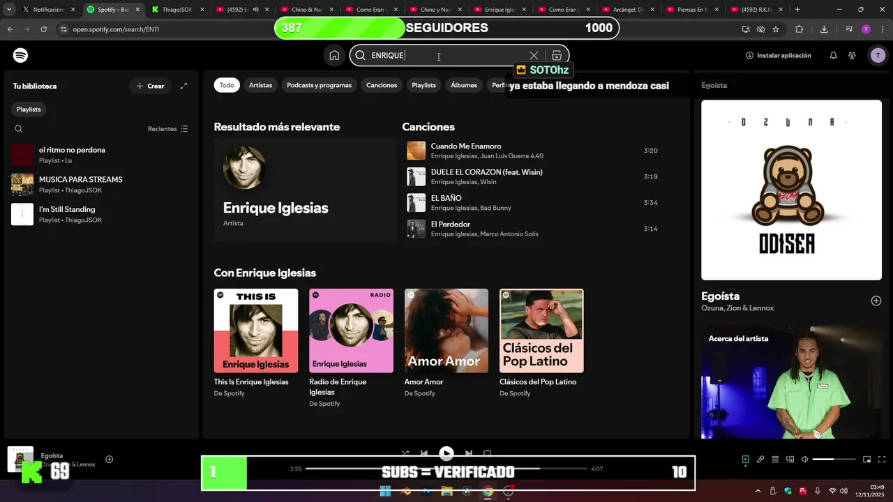Select Podcasts y programas filter
The width and height of the screenshot is (893, 502).
click(x=319, y=85)
